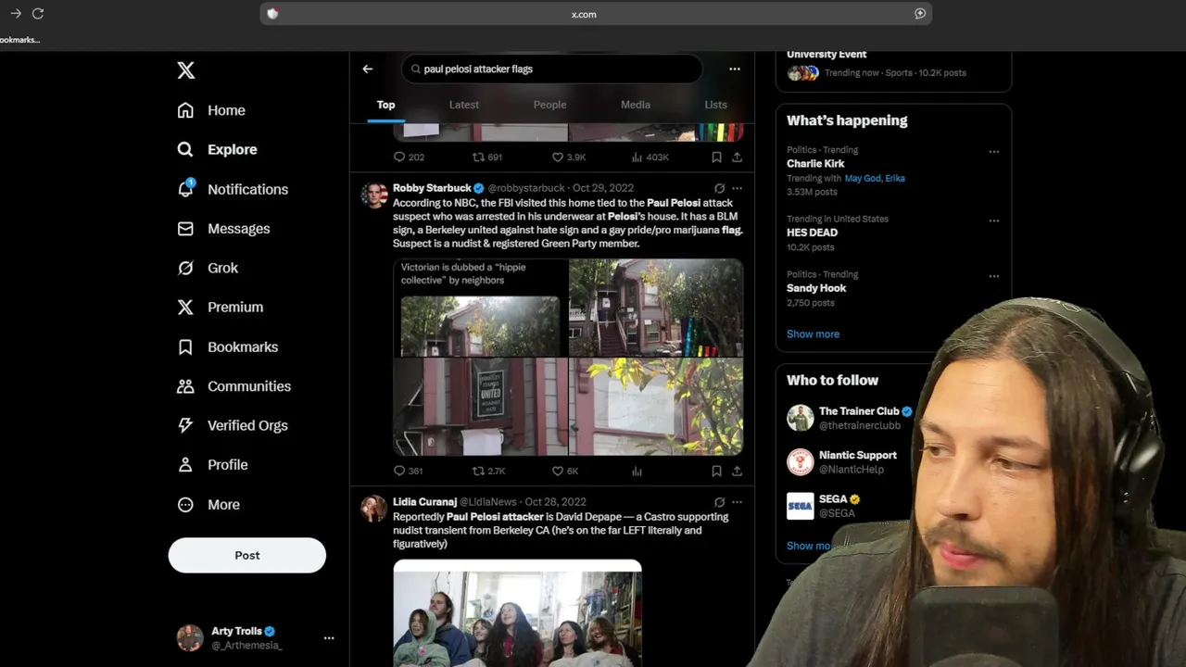Open the May God, Erika trending link
The width and height of the screenshot is (1186, 667).
tap(875, 178)
